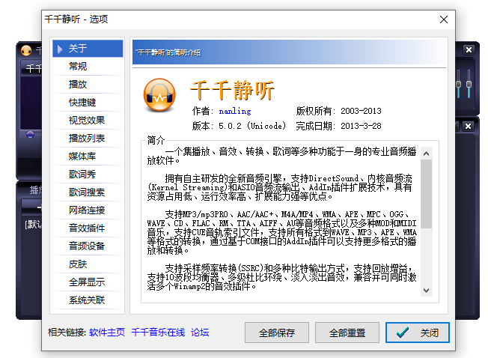Open the 皮肤 skin settings
Screen dimensions: 488x358
[x=78, y=264]
